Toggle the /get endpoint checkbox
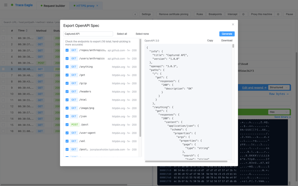Image resolution: width=298 pixels, height=186 pixels. tap(67, 75)
